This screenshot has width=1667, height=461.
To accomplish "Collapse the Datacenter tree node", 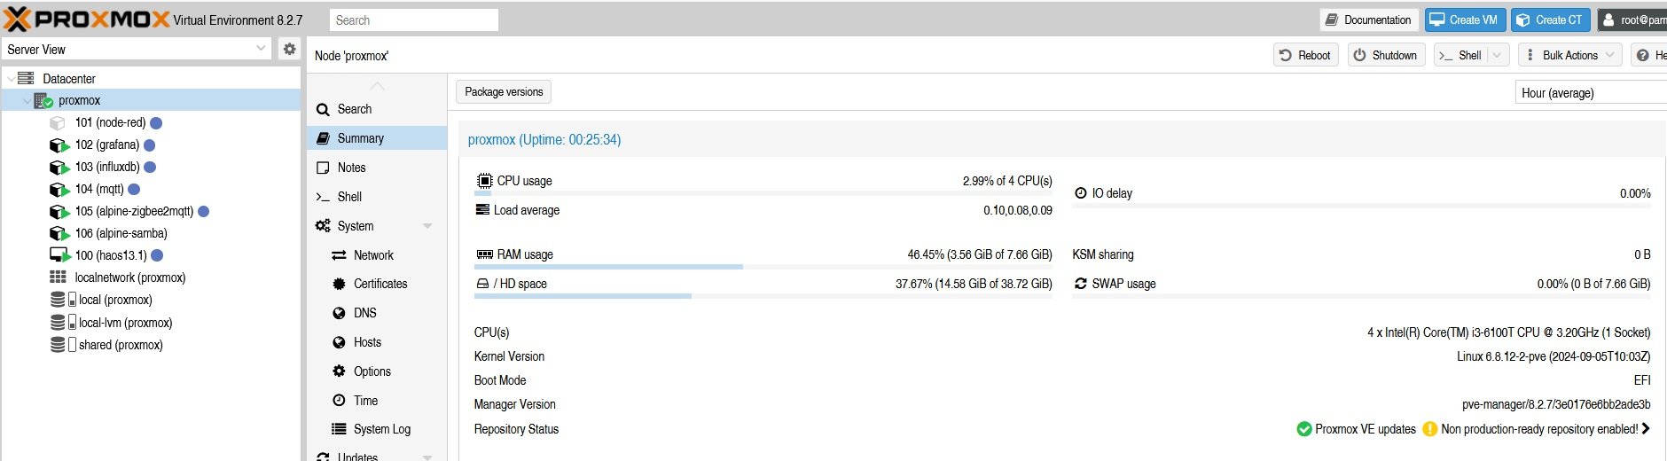I will [x=11, y=79].
